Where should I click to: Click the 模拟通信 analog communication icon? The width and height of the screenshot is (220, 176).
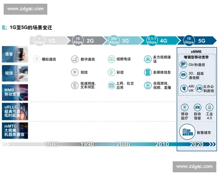(37, 59)
